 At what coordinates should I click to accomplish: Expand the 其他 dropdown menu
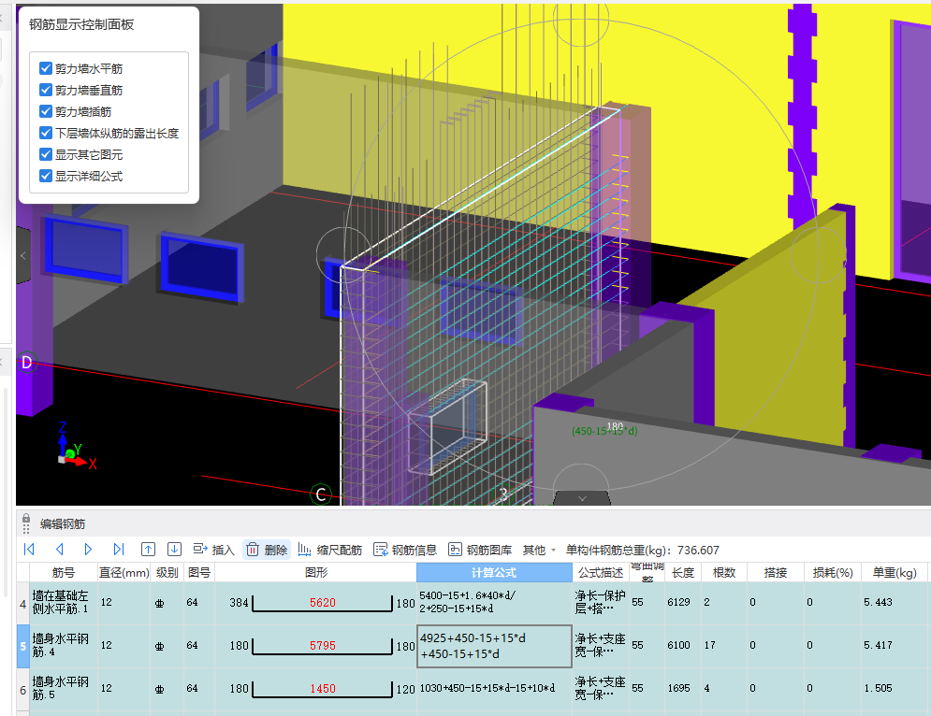point(539,550)
